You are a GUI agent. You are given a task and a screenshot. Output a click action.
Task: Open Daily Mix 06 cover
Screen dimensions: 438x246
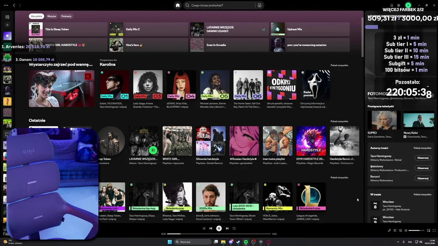248,85
